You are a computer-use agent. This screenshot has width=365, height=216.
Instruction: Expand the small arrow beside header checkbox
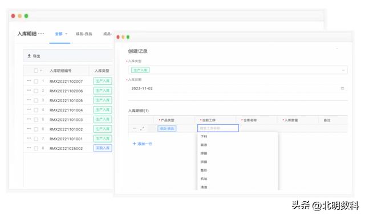coord(41,71)
